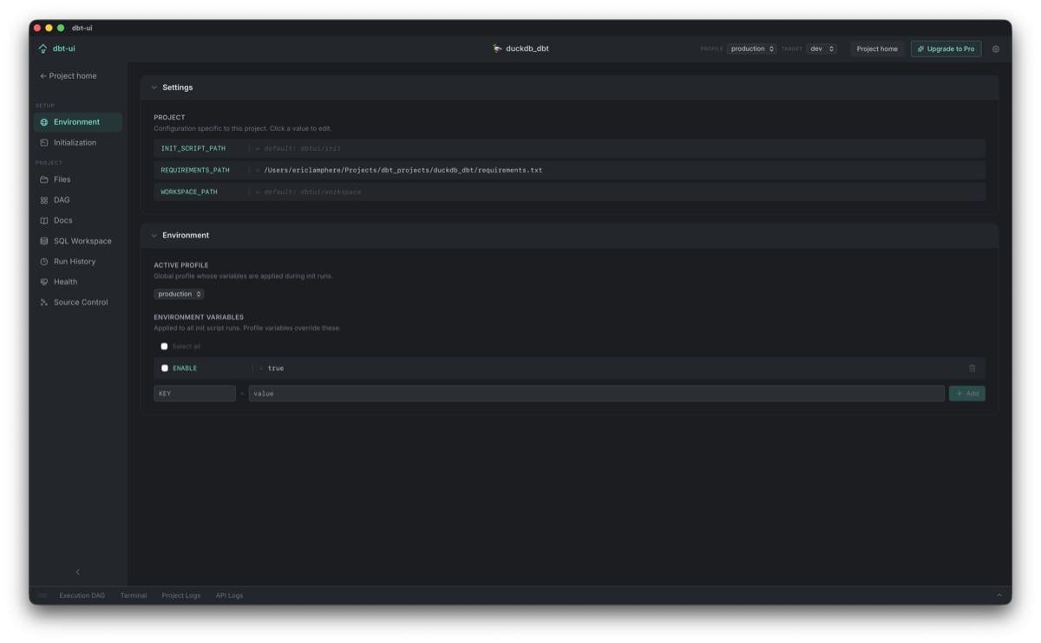1041x643 pixels.
Task: Click the Add variable button
Action: coord(967,393)
